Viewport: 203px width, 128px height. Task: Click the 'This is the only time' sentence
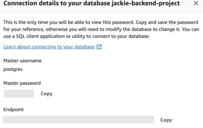[69, 22]
